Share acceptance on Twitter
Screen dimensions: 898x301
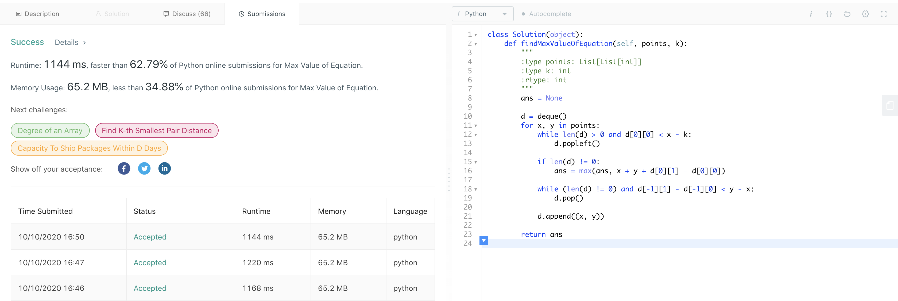coord(144,168)
